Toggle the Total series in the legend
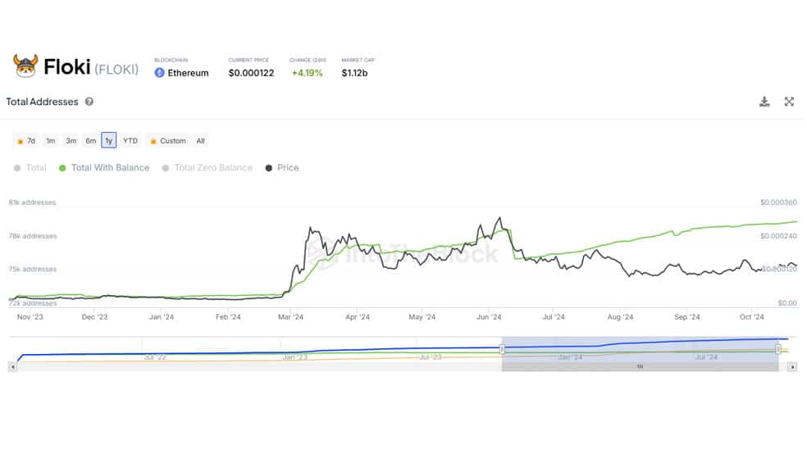Image resolution: width=807 pixels, height=454 pixels. tap(30, 168)
